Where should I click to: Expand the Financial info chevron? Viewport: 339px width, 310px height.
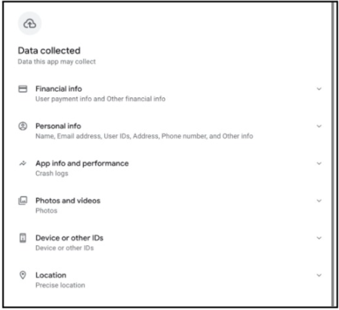tap(318, 88)
